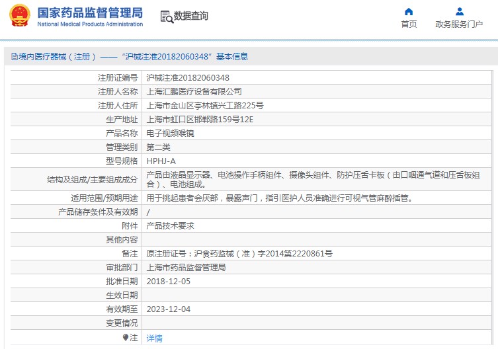Screen dimensions: 498x349
Task: Click the 国家药品监督管理局 title text
Action: (x=90, y=13)
